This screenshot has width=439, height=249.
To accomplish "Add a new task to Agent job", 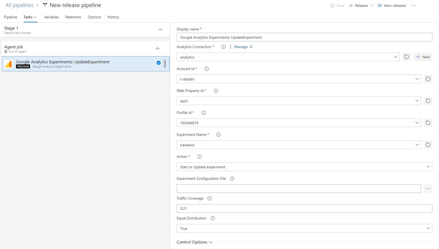I will coord(157,48).
